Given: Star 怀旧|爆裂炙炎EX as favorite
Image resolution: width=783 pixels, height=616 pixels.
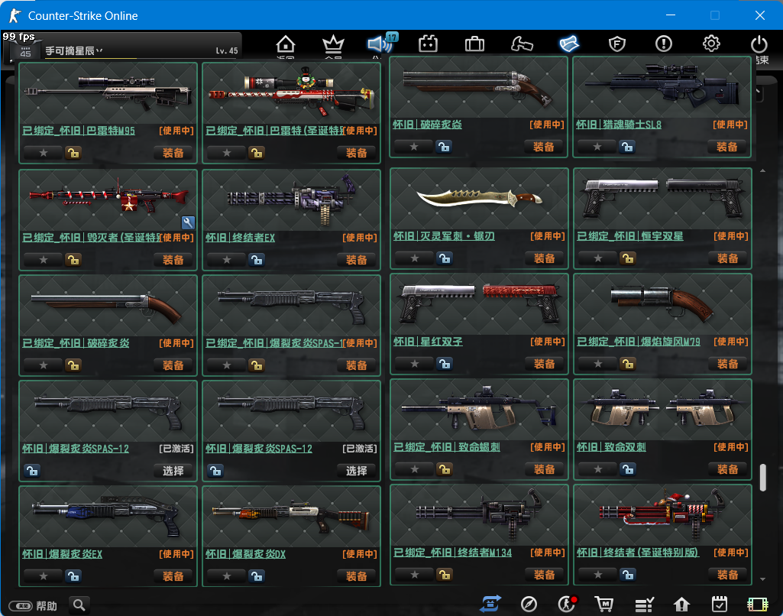Looking at the screenshot, I should click(x=44, y=576).
